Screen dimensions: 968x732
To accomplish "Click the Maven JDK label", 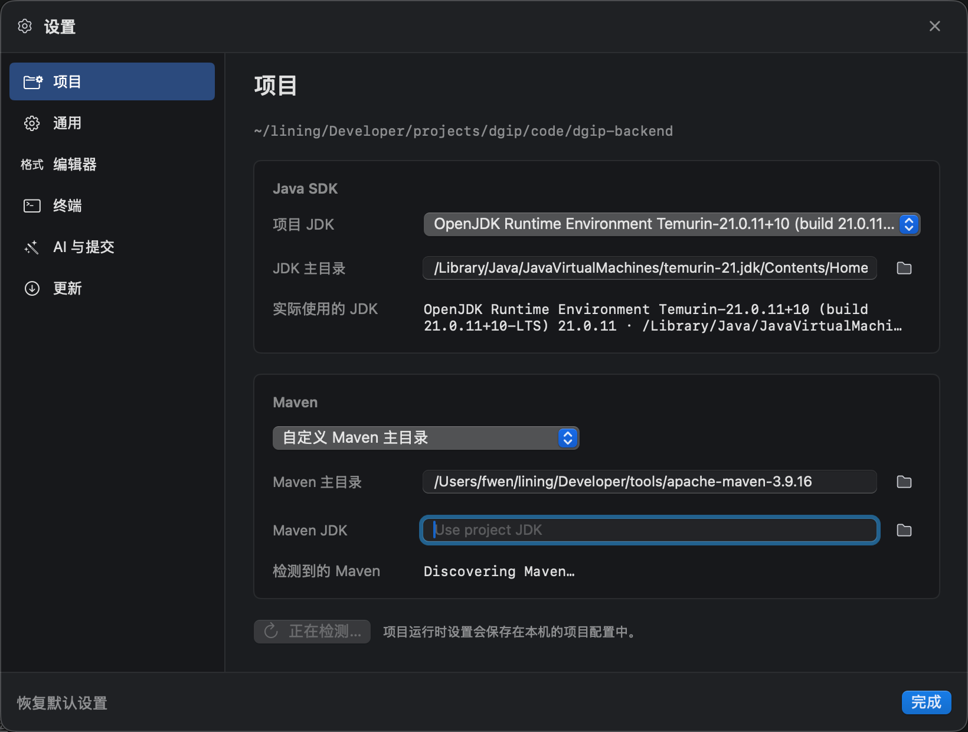I will click(x=310, y=531).
